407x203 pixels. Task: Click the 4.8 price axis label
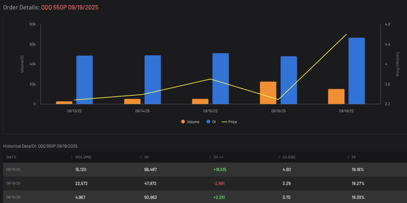pyautogui.click(x=388, y=24)
